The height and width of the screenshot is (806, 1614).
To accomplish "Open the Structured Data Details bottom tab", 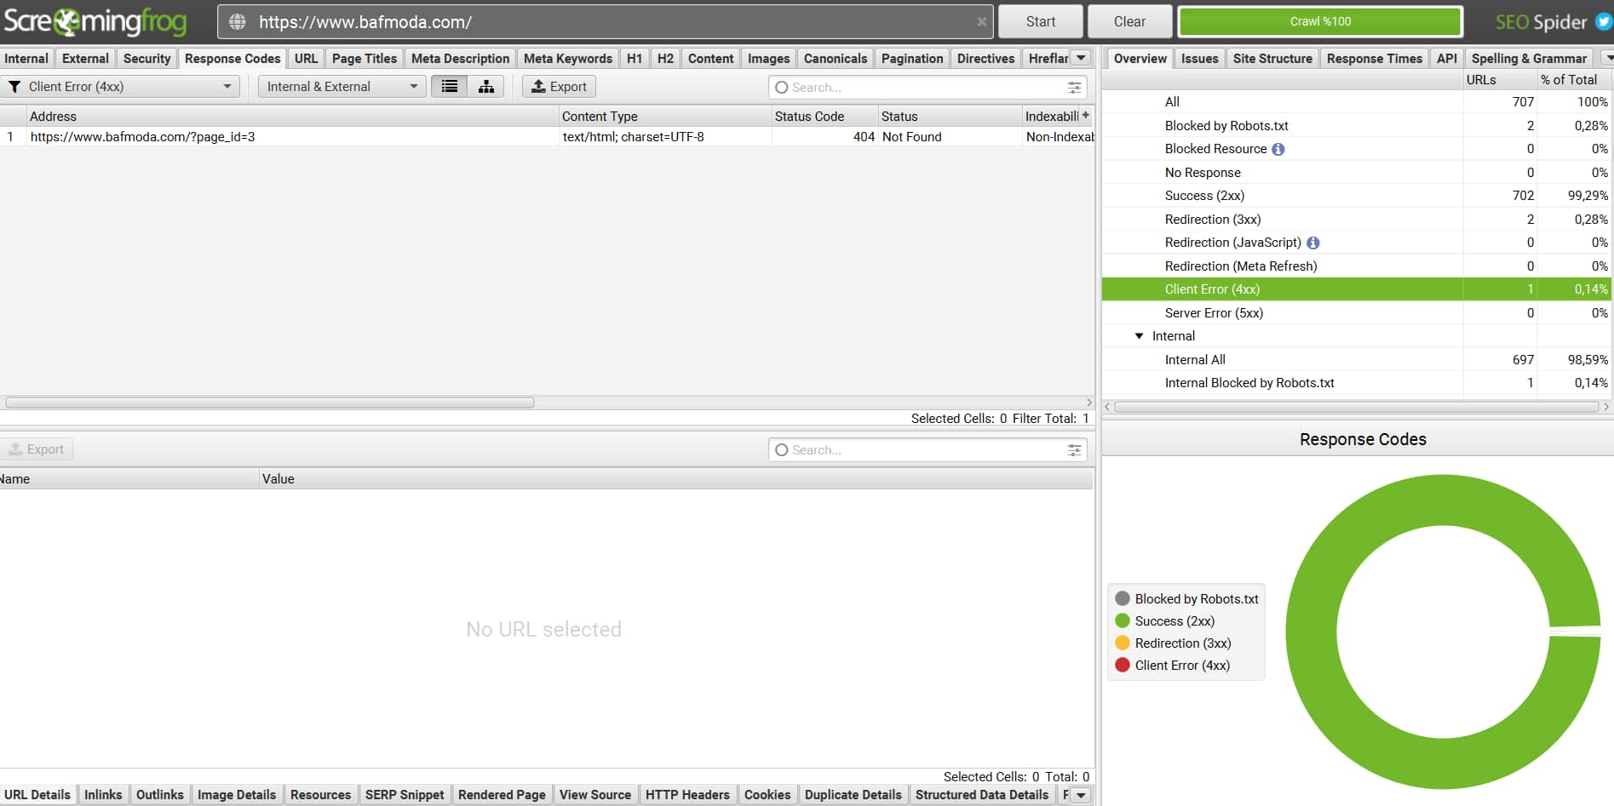I will click(x=981, y=795).
